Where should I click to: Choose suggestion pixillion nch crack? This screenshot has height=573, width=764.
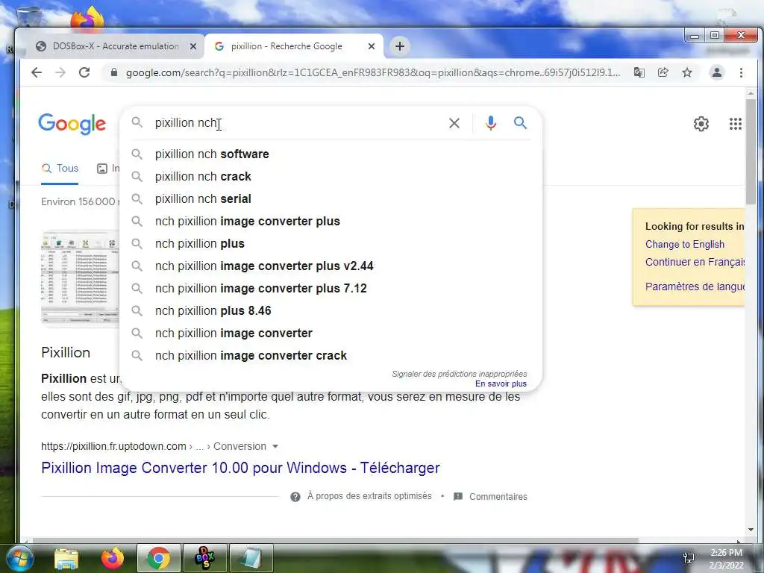click(331, 176)
